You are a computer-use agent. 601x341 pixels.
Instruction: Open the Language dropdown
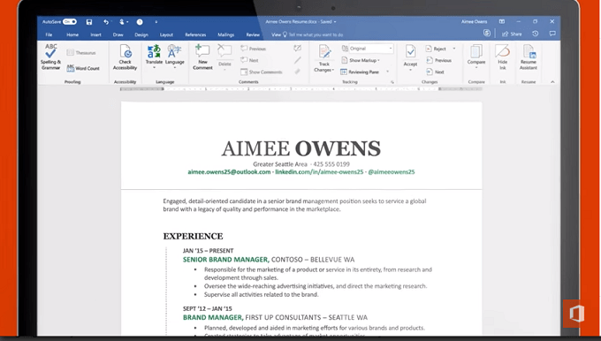click(175, 56)
